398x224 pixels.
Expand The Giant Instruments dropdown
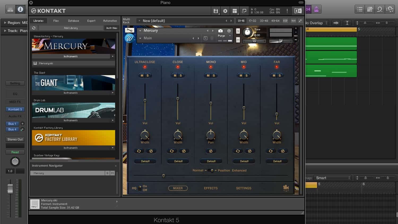pyautogui.click(x=113, y=93)
